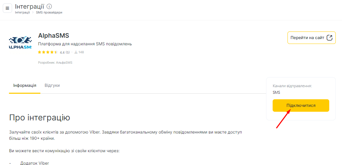342x165 pixels.
Task: Click the download count icon near 148
Action: pos(76,52)
